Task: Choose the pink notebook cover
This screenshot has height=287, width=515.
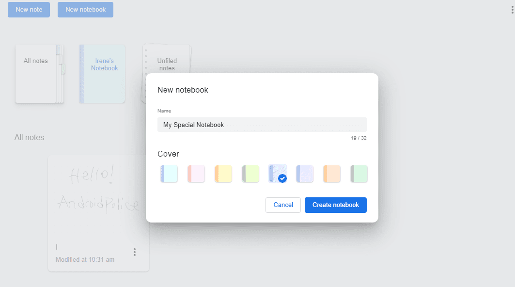Action: 196,174
